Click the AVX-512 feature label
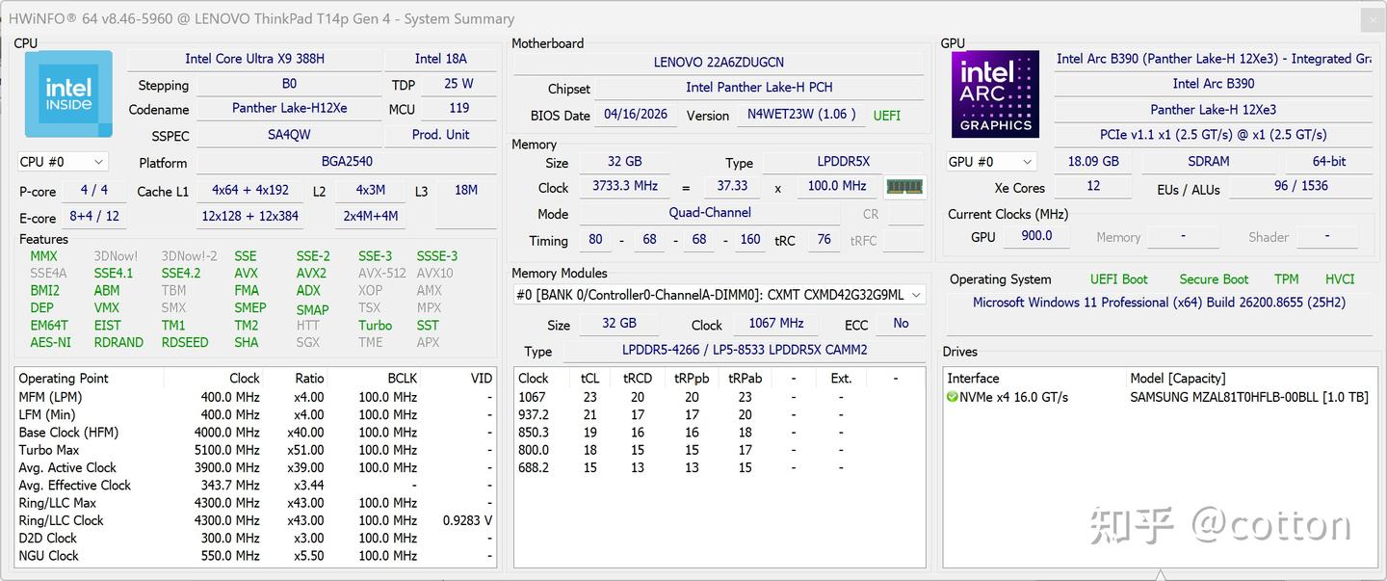 [x=382, y=274]
